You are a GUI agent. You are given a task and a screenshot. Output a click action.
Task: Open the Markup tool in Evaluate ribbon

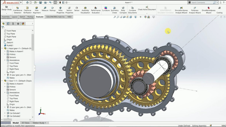[52, 9]
